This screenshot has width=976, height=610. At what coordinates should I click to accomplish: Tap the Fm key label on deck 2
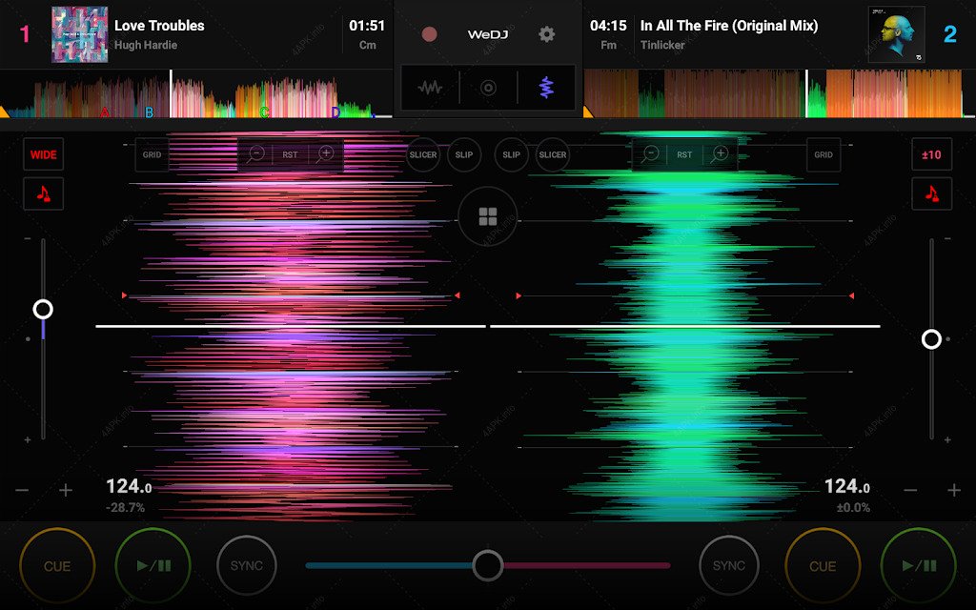click(608, 45)
